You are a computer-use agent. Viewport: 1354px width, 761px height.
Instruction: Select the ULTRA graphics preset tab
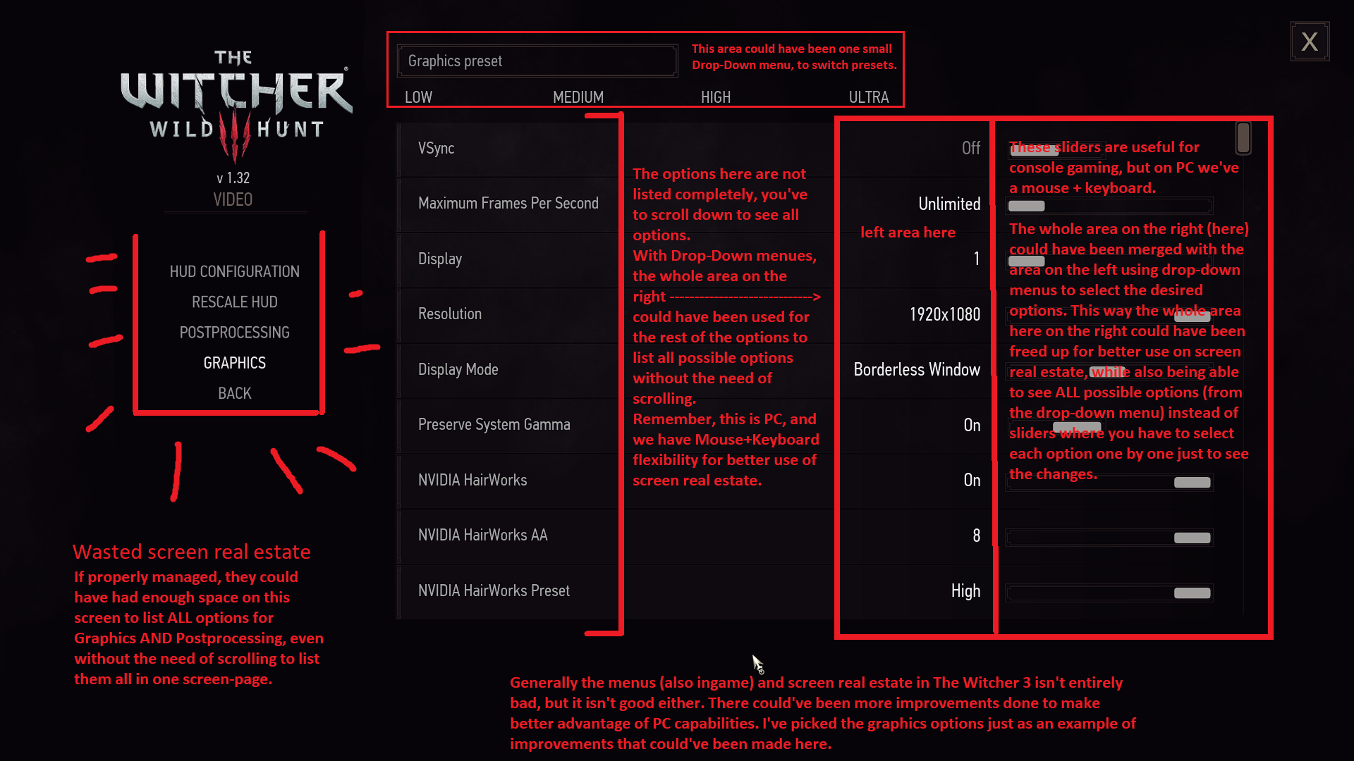pos(867,97)
